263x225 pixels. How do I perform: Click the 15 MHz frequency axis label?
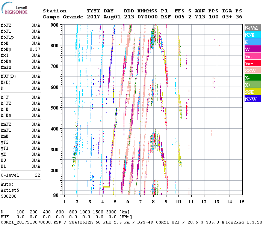tap(242, 202)
